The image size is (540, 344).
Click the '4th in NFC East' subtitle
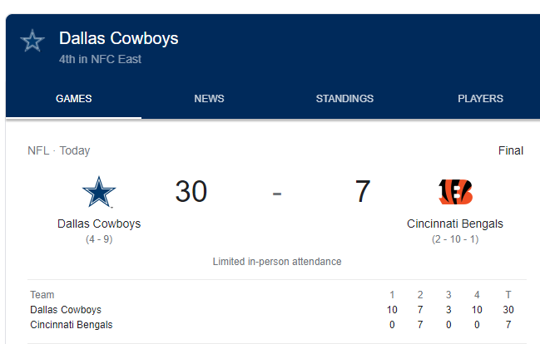coord(100,59)
